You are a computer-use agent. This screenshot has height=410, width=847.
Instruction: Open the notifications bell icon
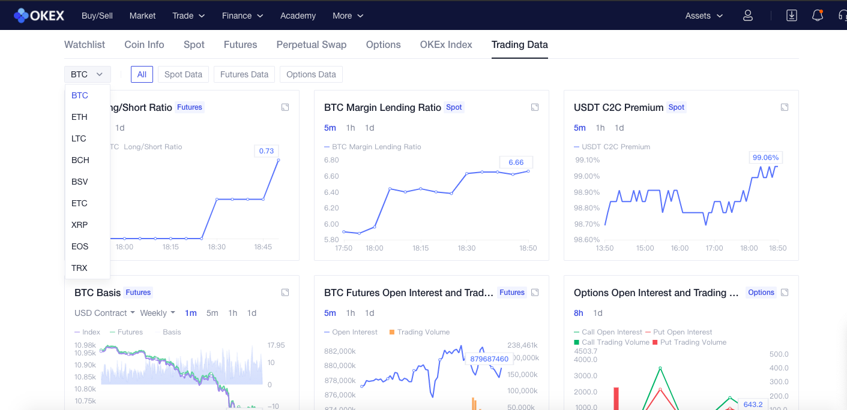click(817, 16)
